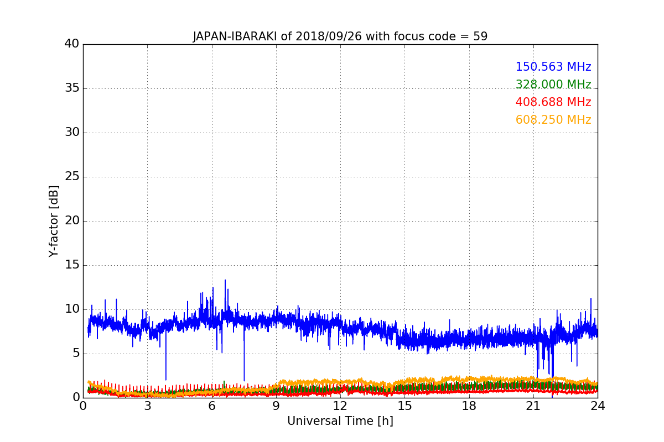Click y-axis tick label 30
Image resolution: width=664 pixels, height=442 pixels.
[x=72, y=133]
